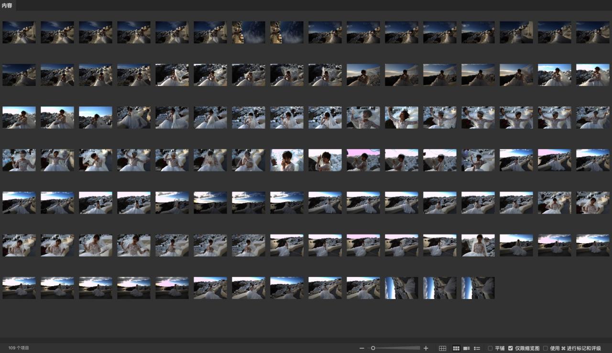Select the first thumbnail in the fourth row

[x=19, y=160]
